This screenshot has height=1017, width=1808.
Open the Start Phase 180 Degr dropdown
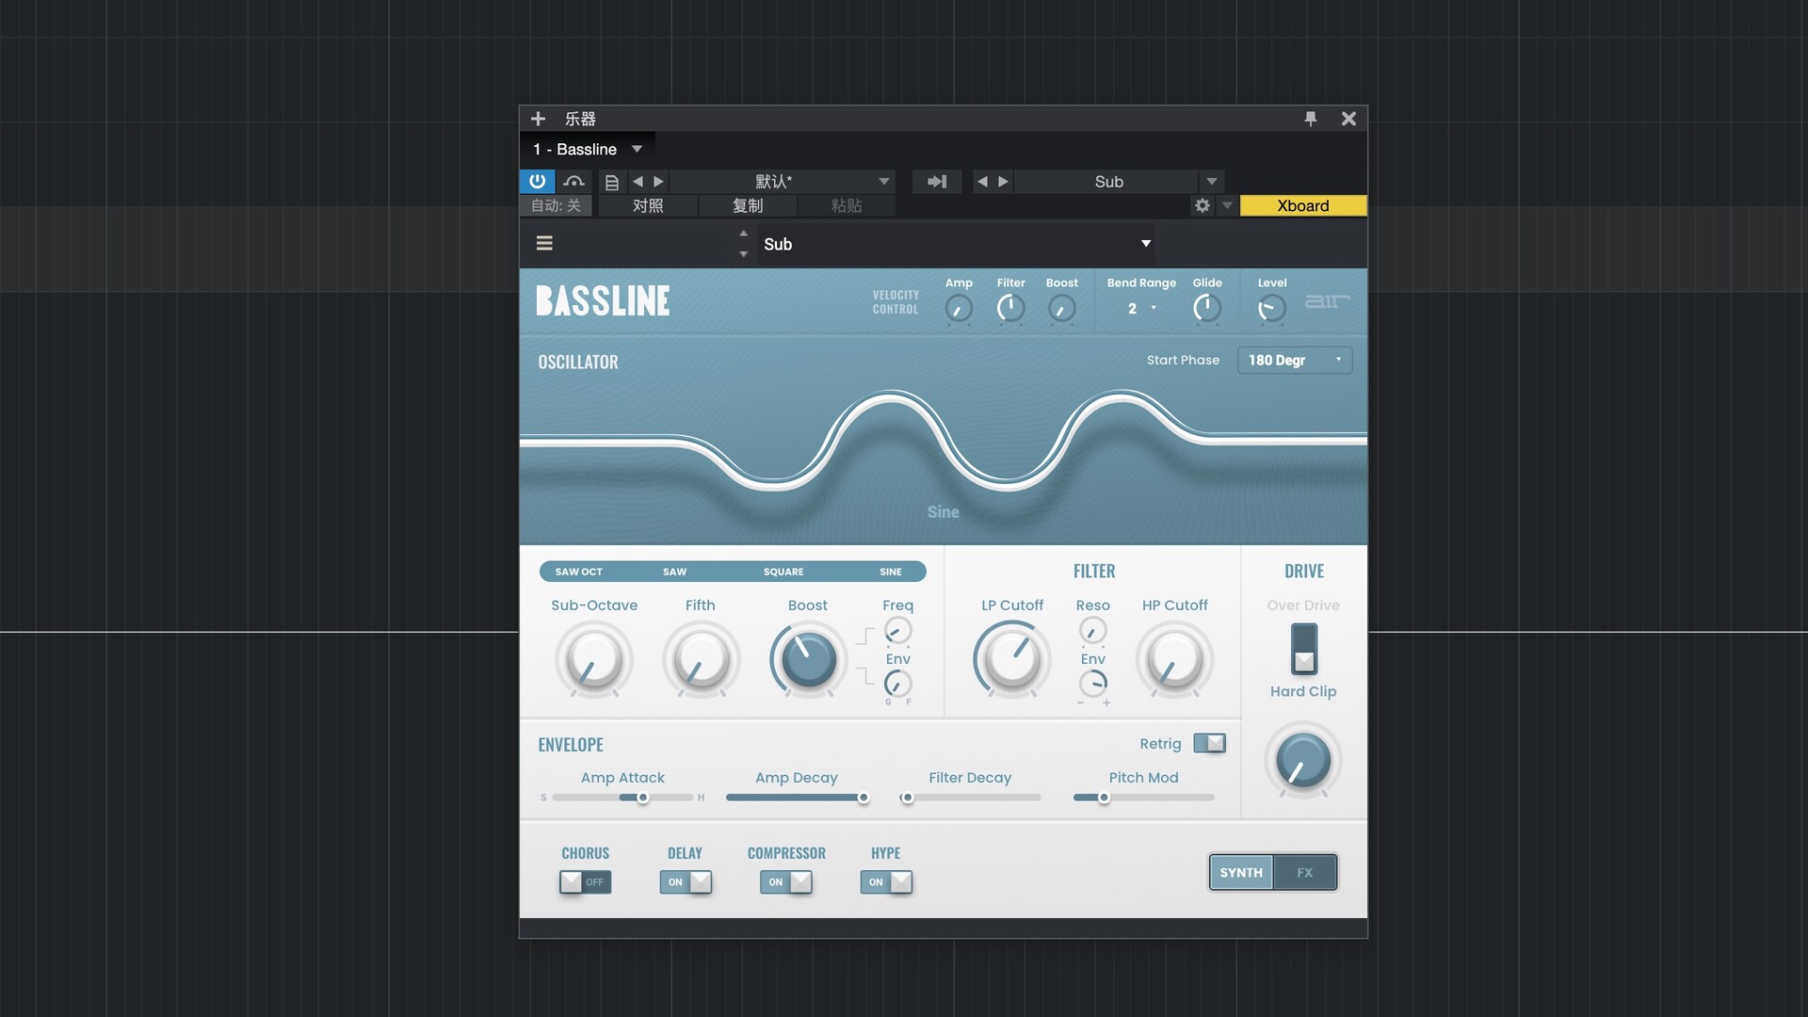[1294, 360]
